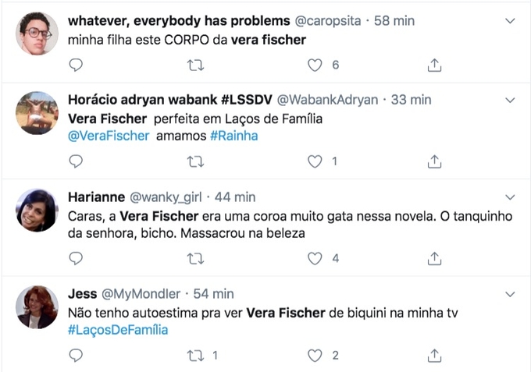Share the @caropsita tweet
531x372 pixels.
[435, 66]
